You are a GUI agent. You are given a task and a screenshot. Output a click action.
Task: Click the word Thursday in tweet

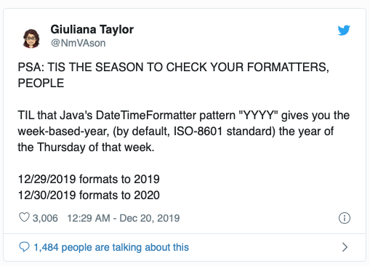(61, 148)
